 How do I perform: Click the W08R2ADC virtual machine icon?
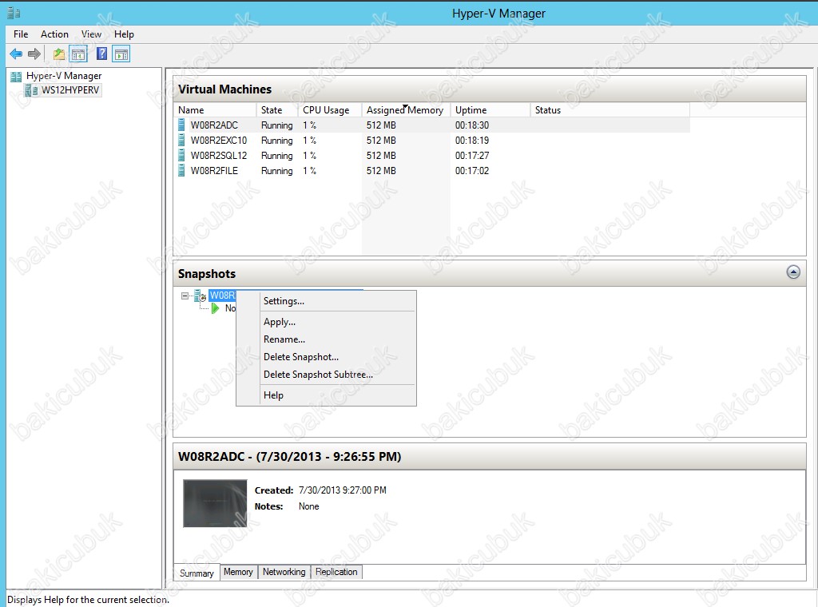(181, 125)
